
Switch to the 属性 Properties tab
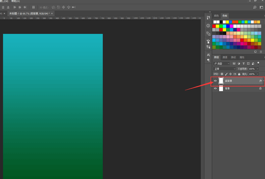[x=242, y=57]
